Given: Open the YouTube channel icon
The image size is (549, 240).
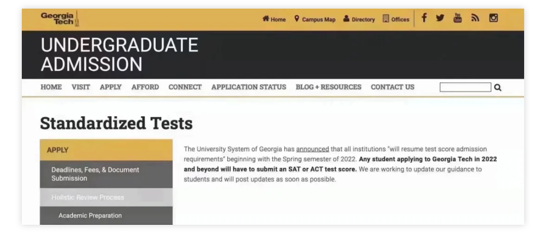Looking at the screenshot, I should tap(458, 18).
